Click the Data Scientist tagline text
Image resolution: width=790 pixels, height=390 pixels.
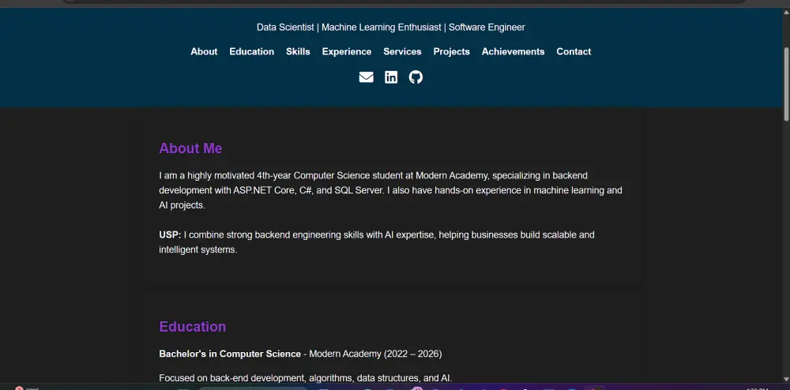point(391,28)
